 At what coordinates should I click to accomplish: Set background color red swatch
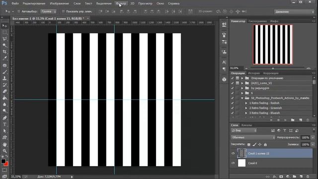6,164
